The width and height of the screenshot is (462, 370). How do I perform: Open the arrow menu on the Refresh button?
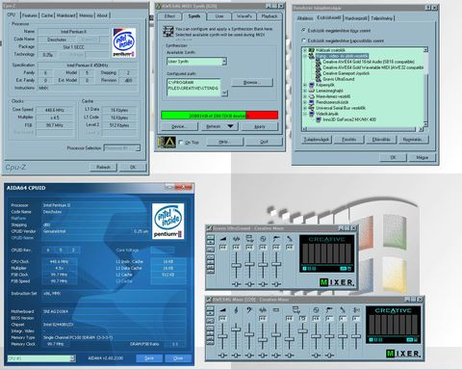click(x=230, y=126)
